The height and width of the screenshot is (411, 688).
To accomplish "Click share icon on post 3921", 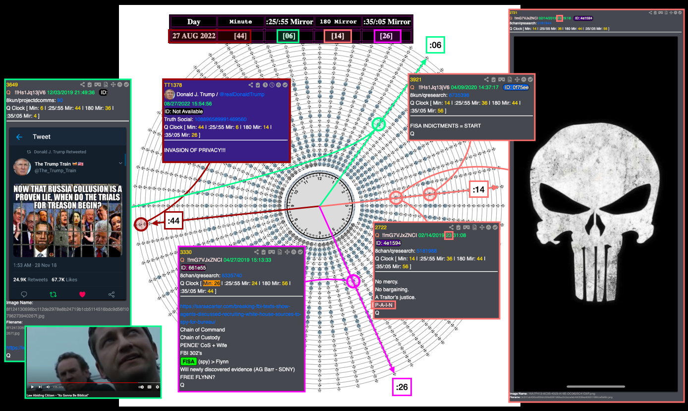I will coord(486,79).
